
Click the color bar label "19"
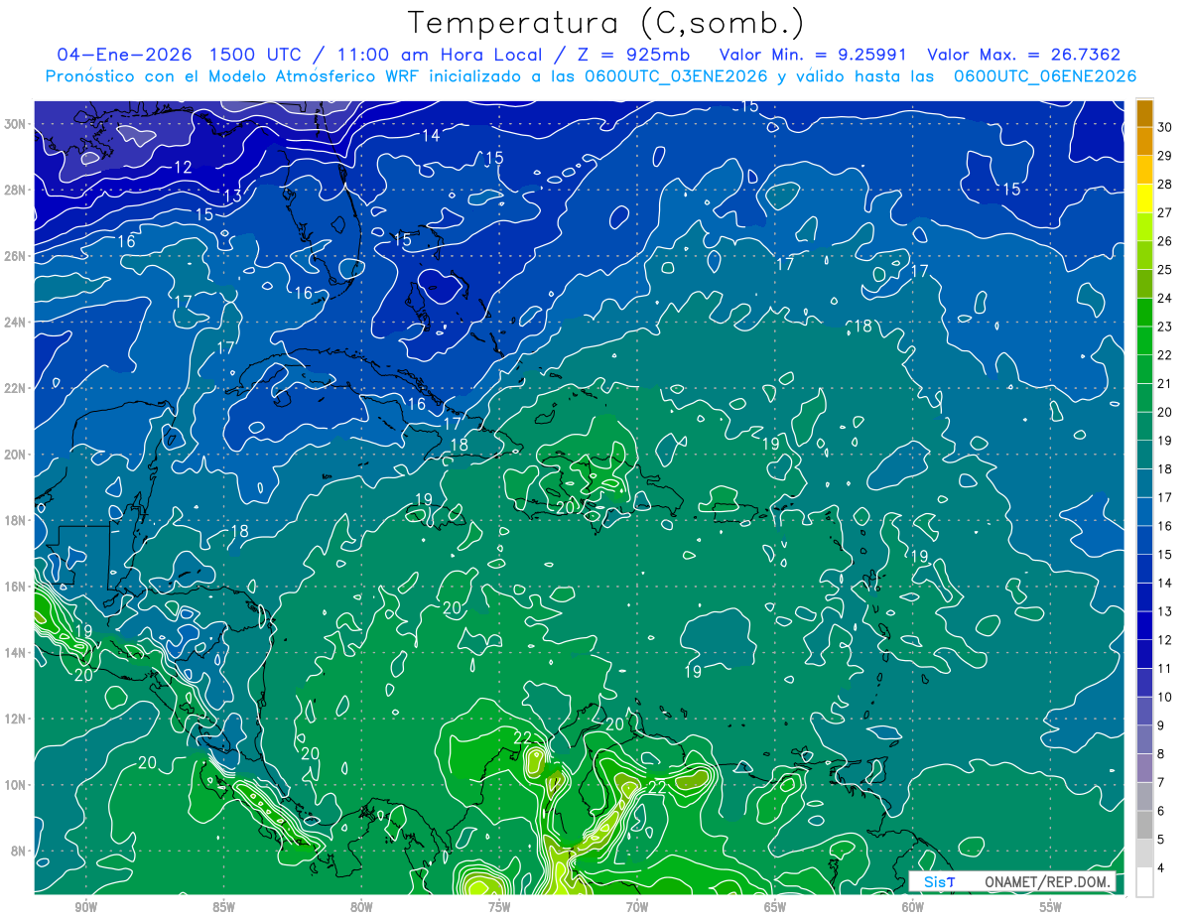pyautogui.click(x=1165, y=441)
